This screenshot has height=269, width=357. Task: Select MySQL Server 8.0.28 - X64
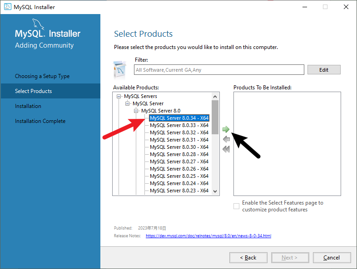[179, 154]
